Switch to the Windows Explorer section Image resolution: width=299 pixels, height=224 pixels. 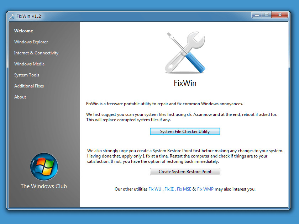[31, 42]
